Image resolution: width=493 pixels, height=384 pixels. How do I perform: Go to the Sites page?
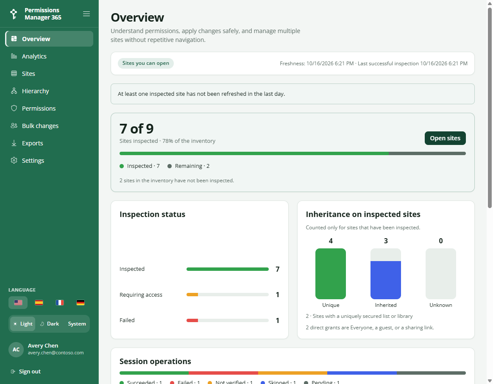pyautogui.click(x=49, y=73)
